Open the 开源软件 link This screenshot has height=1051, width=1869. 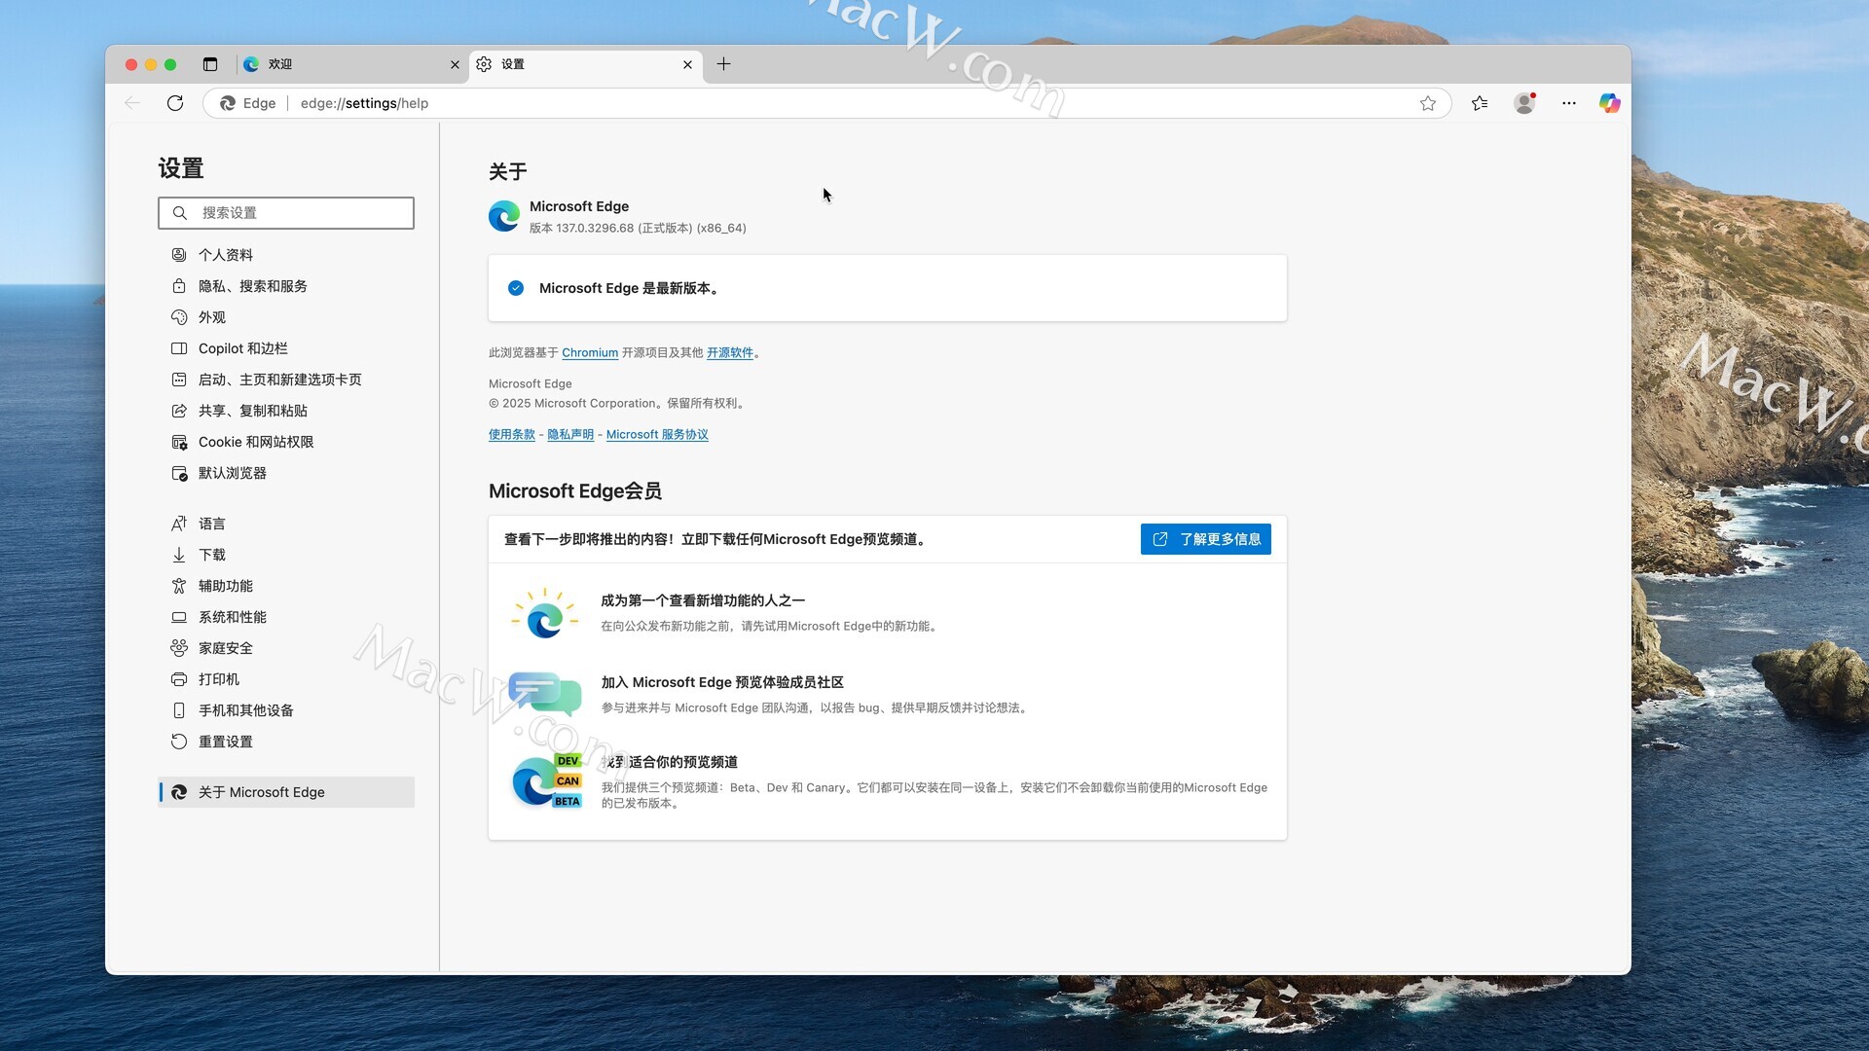pos(730,353)
